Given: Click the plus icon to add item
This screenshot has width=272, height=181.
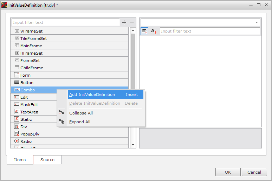Looking at the screenshot, I should 124,22.
